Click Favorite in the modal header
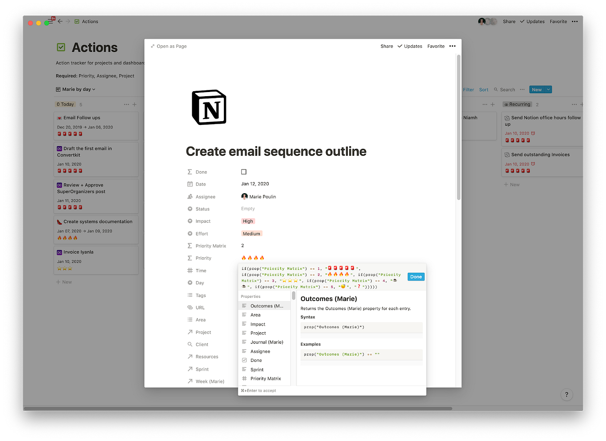The width and height of the screenshot is (606, 441). (436, 46)
